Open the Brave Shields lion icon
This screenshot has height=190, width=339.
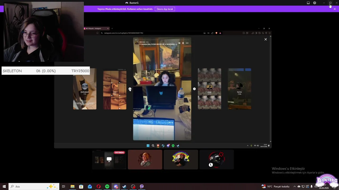coord(216,33)
